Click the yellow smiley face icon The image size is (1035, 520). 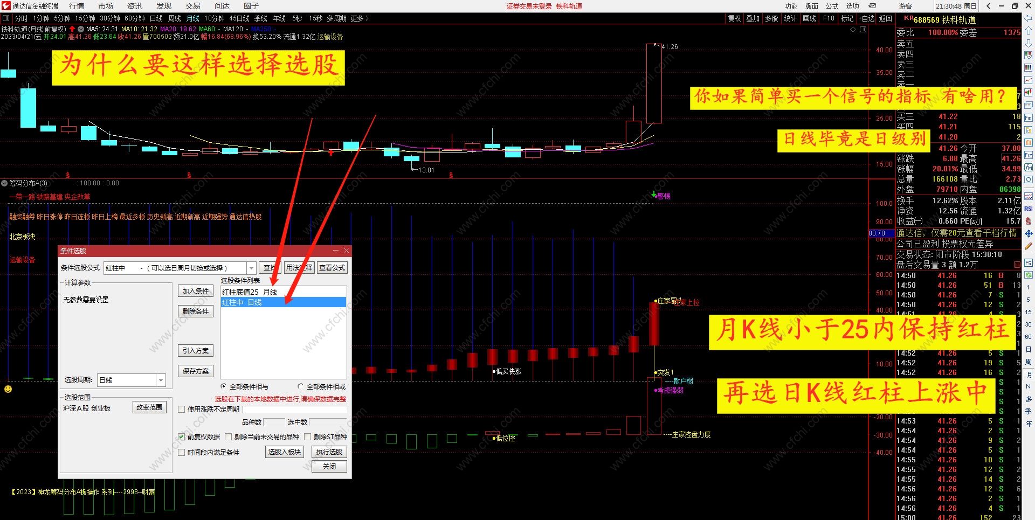8,389
